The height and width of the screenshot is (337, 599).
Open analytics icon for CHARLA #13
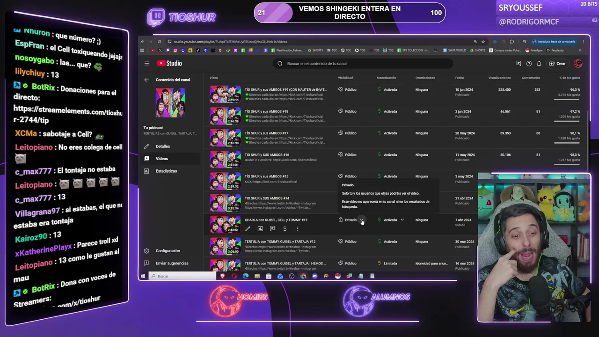click(x=260, y=229)
